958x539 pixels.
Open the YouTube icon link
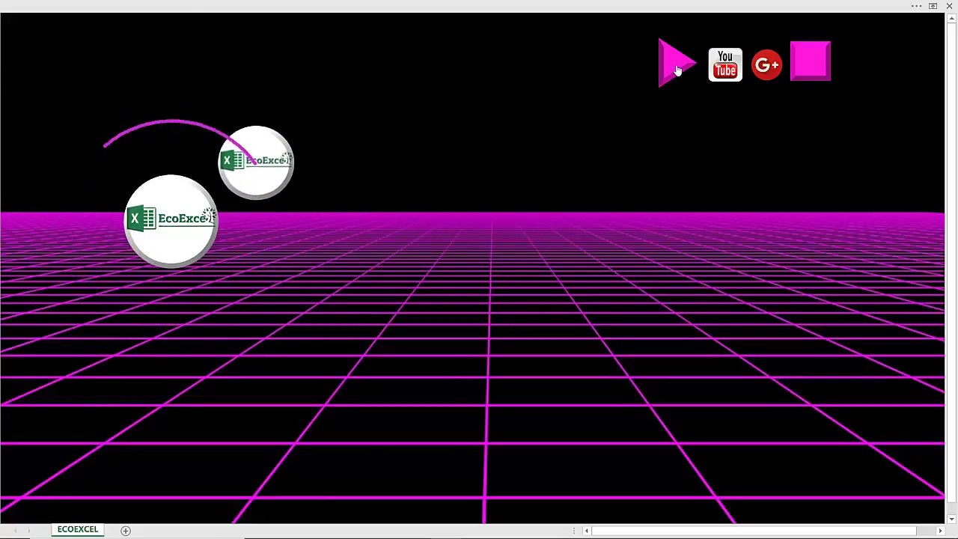click(x=725, y=65)
